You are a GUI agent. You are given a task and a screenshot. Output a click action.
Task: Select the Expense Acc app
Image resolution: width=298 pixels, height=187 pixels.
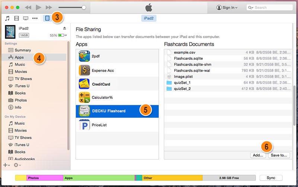point(117,70)
